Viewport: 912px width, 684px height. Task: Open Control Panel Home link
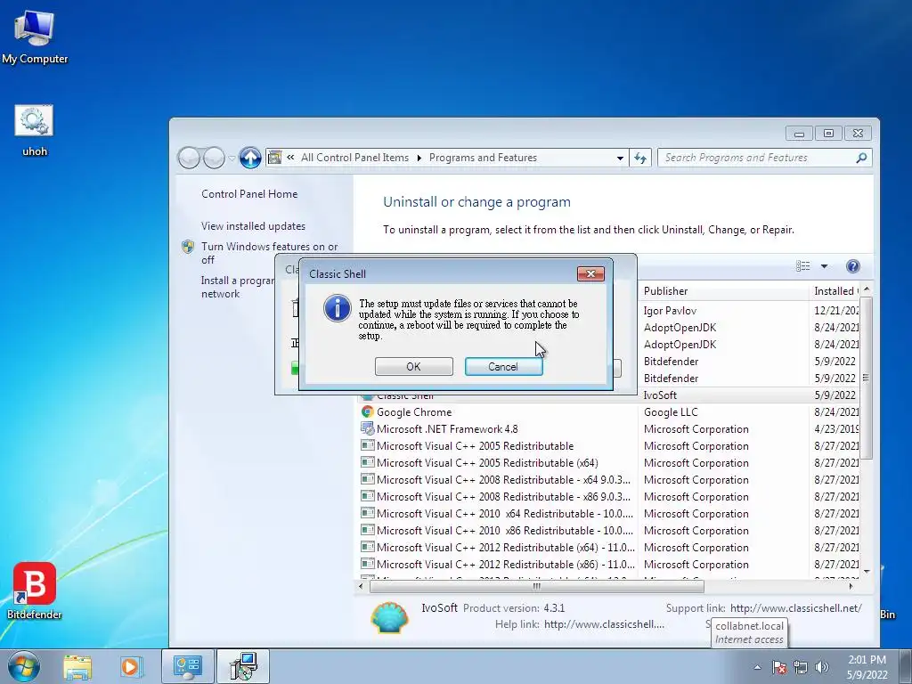pos(249,193)
